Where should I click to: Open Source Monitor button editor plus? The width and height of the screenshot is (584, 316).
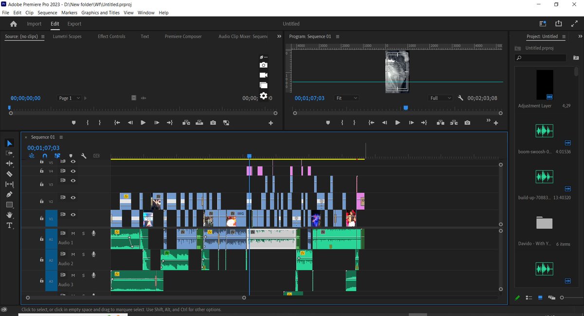271,123
